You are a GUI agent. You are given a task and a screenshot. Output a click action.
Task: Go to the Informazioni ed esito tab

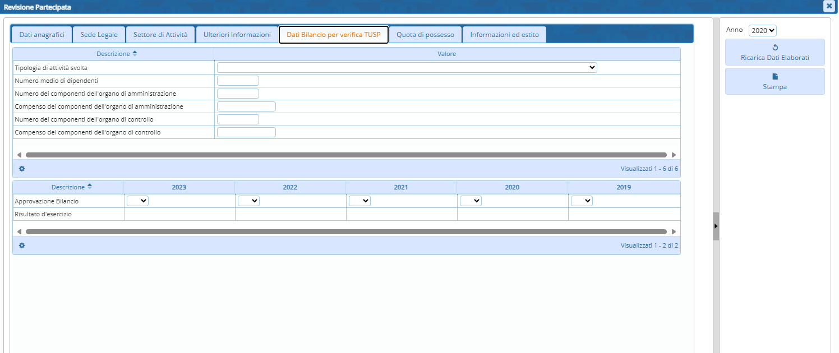click(504, 35)
